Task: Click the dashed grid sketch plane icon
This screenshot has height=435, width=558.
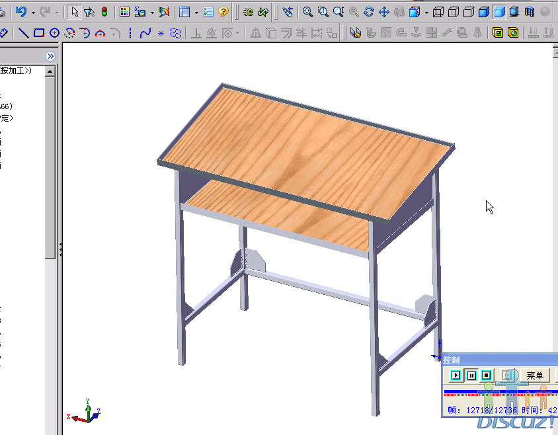Action: pyautogui.click(x=175, y=33)
